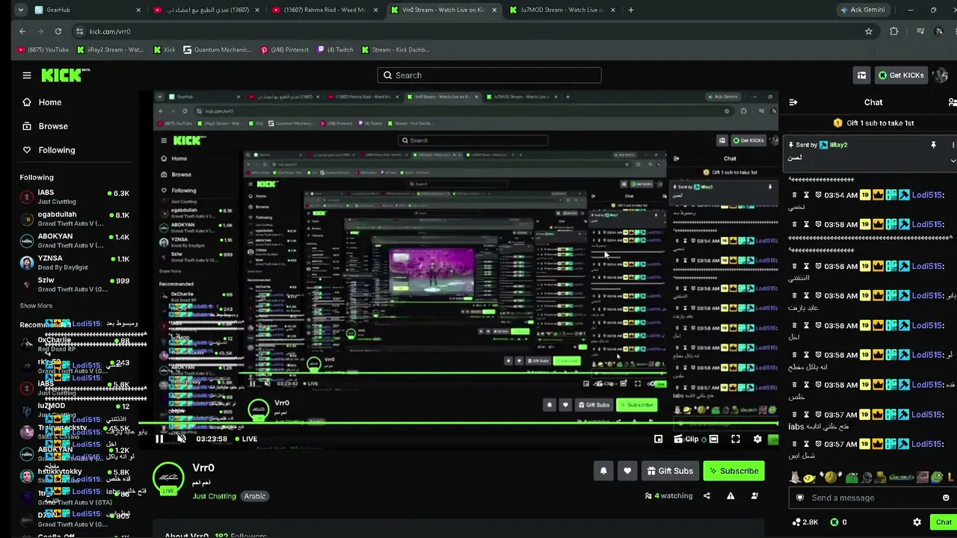
Task: Reload the page in the browser
Action: [x=58, y=31]
